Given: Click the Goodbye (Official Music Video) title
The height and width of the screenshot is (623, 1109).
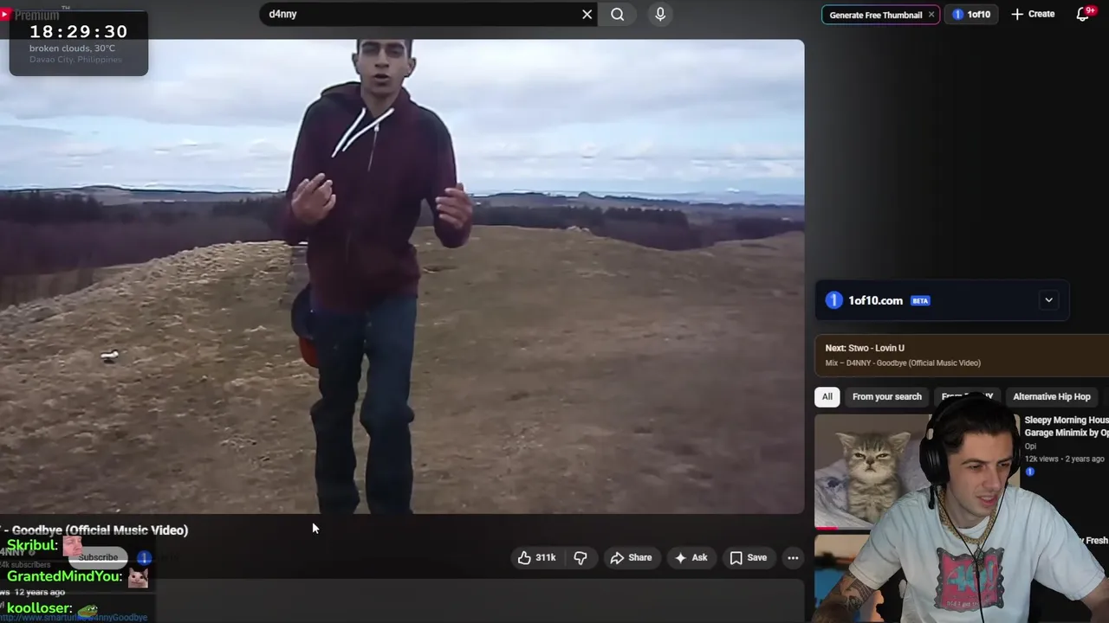Looking at the screenshot, I should tap(94, 530).
